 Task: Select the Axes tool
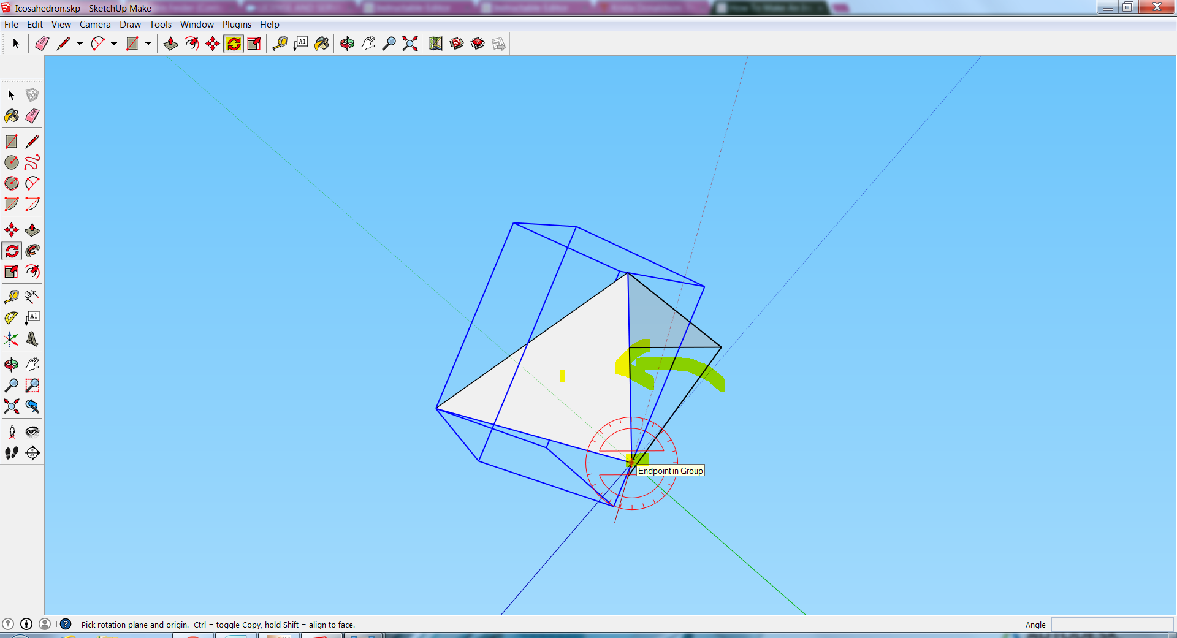(x=12, y=339)
